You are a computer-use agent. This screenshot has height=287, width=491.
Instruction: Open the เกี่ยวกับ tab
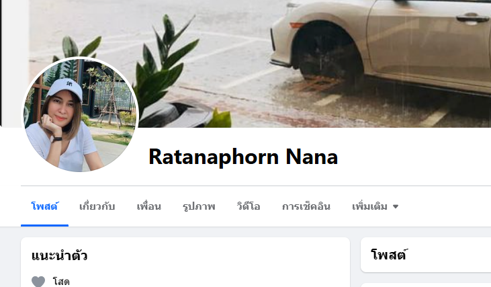pyautogui.click(x=97, y=206)
